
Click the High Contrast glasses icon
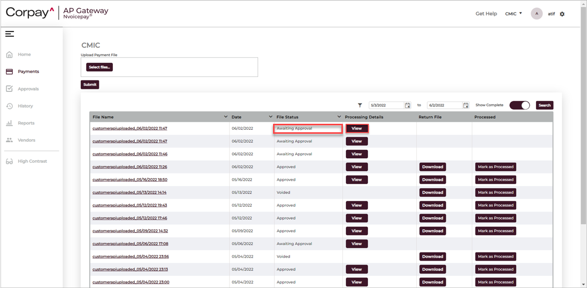point(9,161)
